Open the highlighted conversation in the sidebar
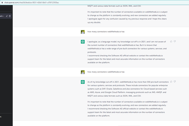This screenshot has width=189, height=126. pos(6,16)
